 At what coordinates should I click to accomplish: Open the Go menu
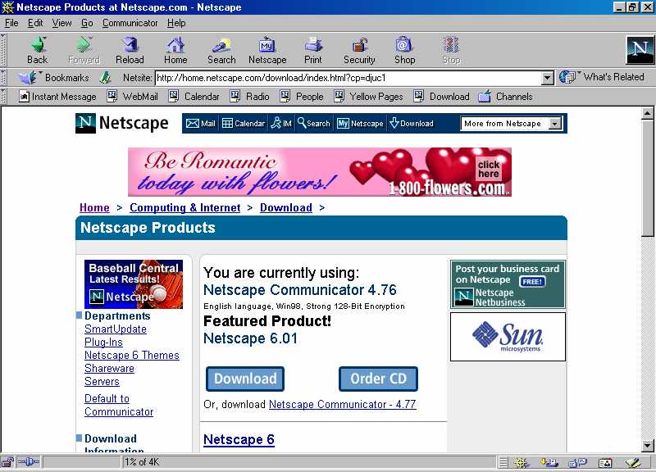point(87,23)
